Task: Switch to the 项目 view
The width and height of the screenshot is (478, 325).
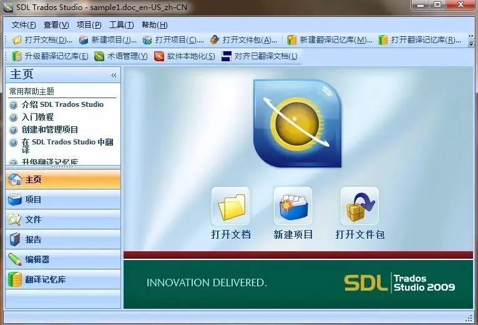Action: 63,199
